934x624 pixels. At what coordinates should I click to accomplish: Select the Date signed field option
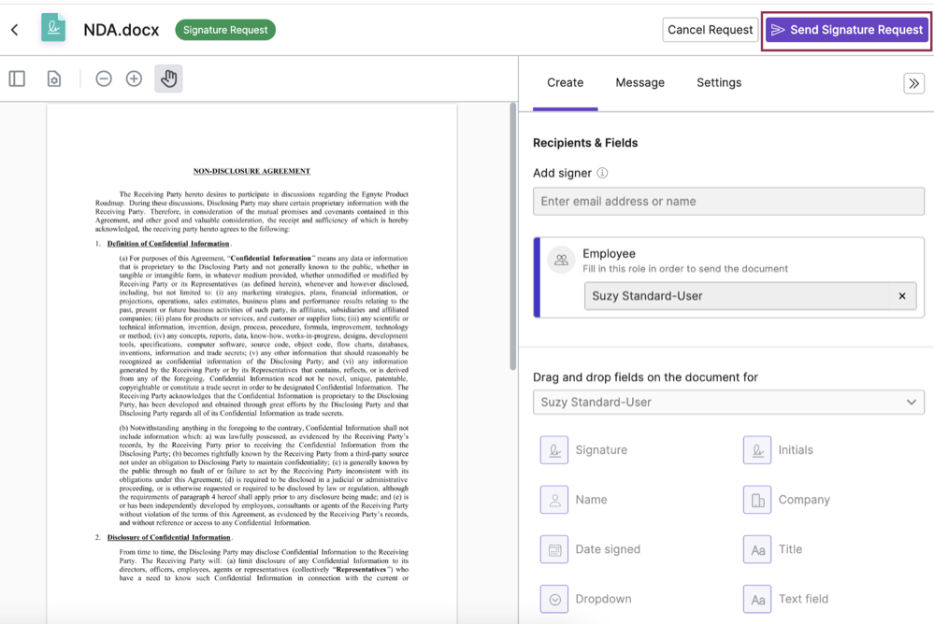[607, 549]
